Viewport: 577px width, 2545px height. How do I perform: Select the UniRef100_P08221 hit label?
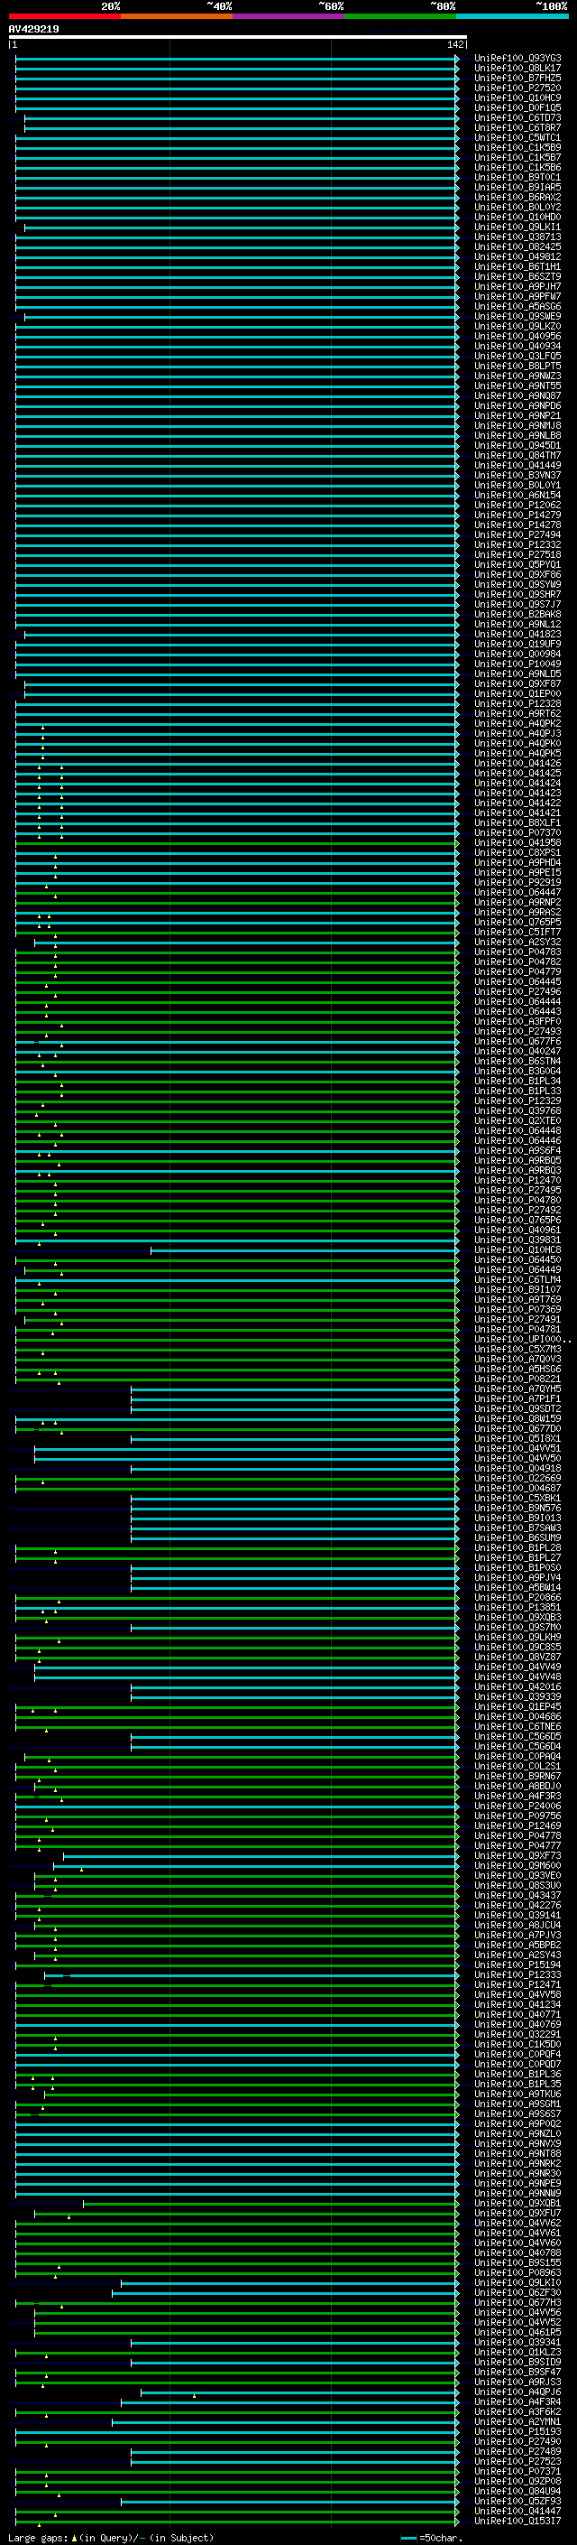(517, 1379)
